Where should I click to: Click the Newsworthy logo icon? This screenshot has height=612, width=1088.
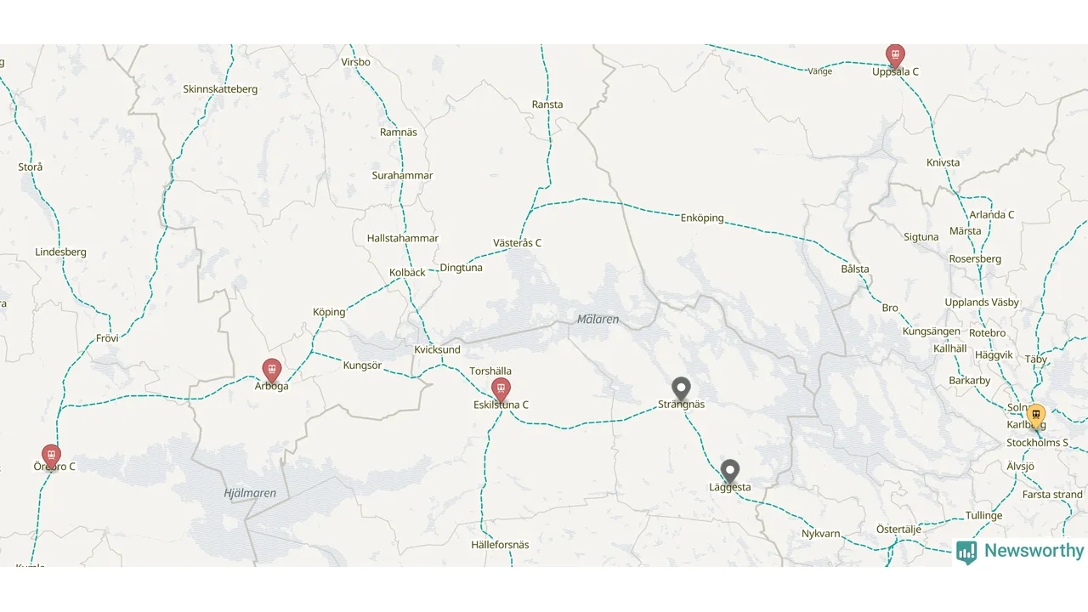coord(966,552)
